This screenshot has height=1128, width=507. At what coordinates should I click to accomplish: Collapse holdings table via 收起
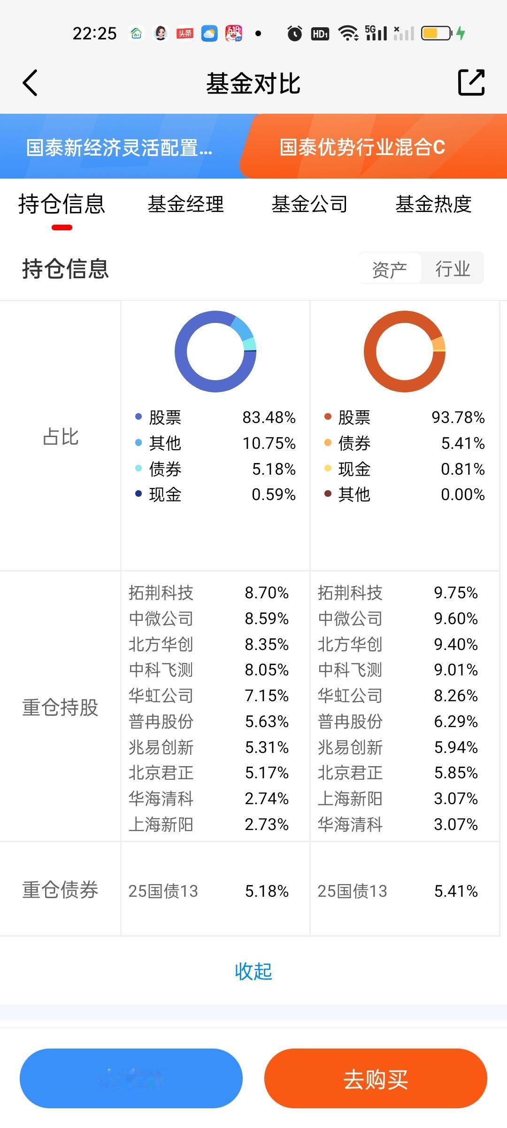[x=253, y=971]
